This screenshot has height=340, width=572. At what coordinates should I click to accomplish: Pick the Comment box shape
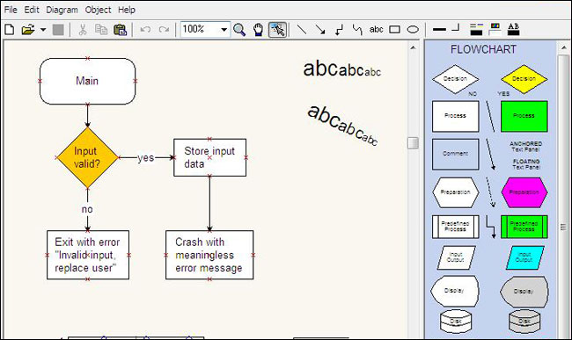click(x=455, y=154)
